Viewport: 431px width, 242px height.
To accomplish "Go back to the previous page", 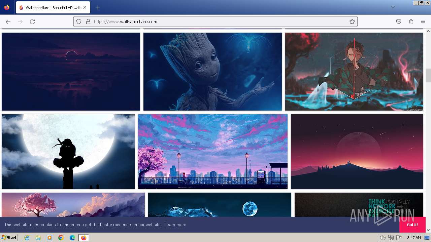I will point(8,22).
